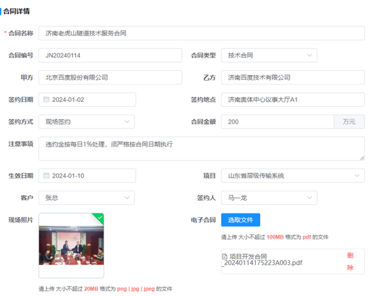Image resolution: width=375 pixels, height=296 pixels.
Task: Click 删除 to remove the pdf file
Action: coord(351,262)
